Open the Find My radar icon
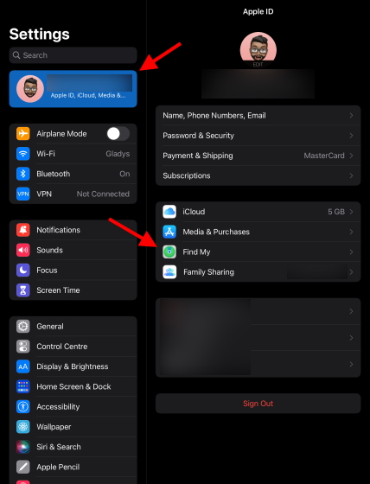The height and width of the screenshot is (484, 370). click(x=169, y=252)
